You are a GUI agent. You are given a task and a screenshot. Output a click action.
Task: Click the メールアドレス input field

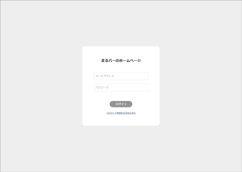(121, 76)
